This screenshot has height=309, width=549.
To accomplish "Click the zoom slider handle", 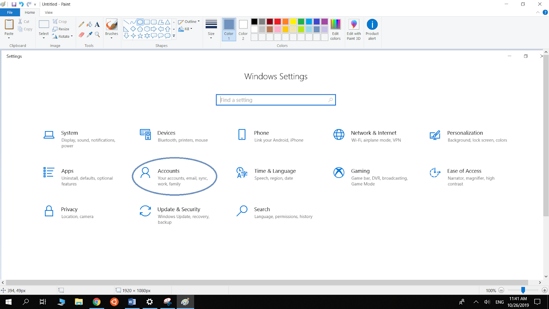I will pyautogui.click(x=523, y=290).
